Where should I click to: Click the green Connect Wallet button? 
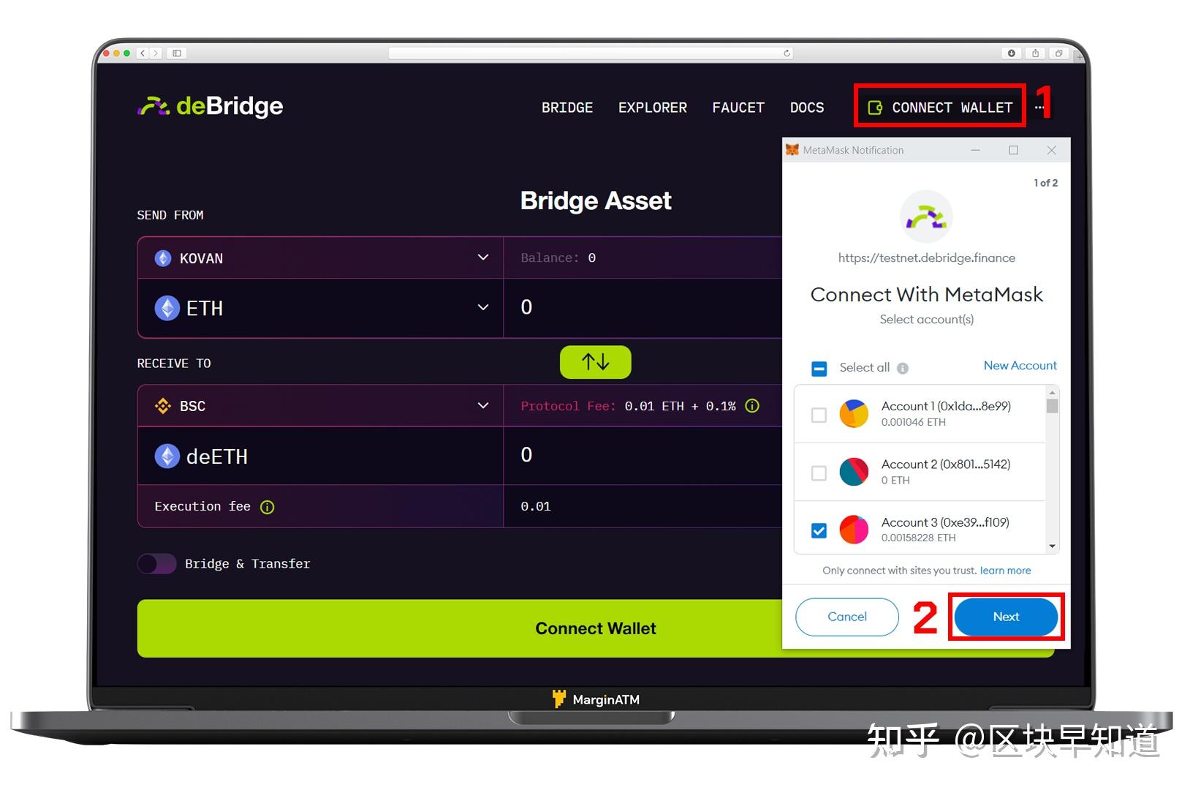click(x=596, y=628)
